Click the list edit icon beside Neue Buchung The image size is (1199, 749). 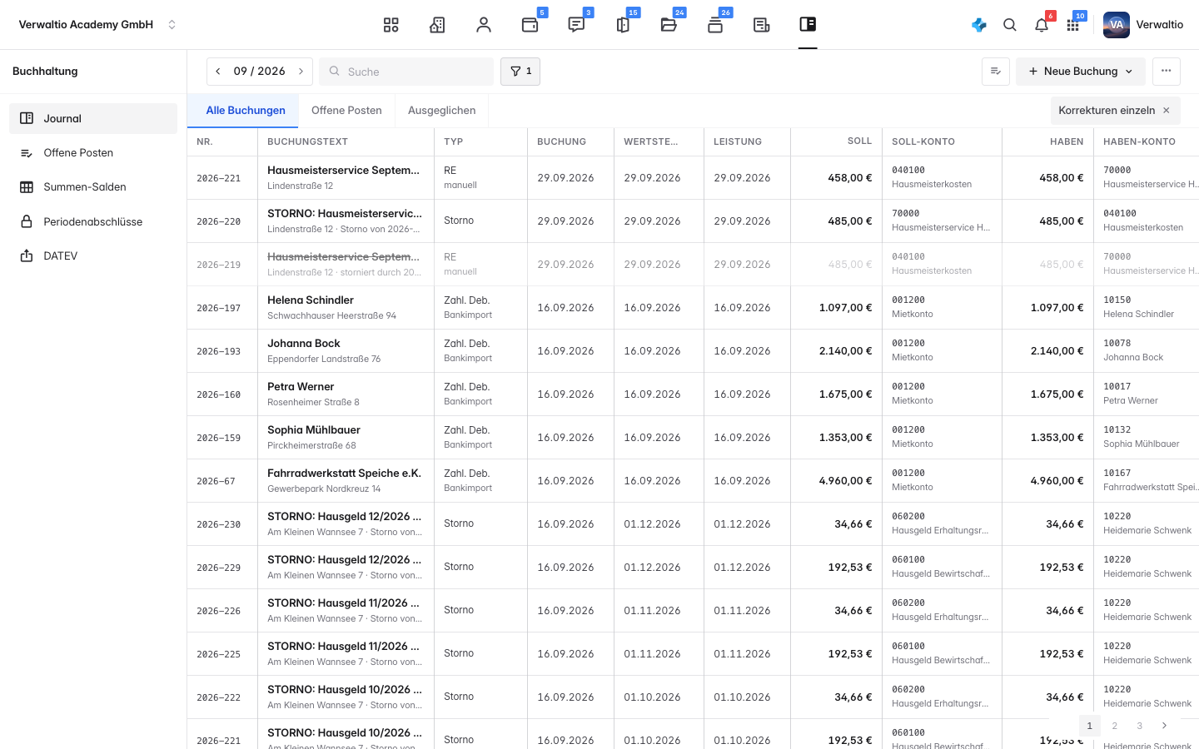996,72
